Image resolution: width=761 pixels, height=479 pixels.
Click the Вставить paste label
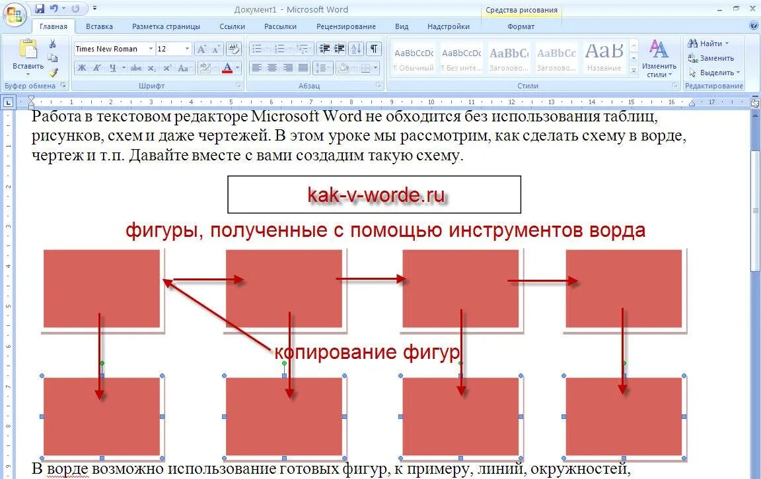(x=28, y=67)
